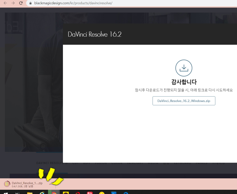Open KakaoTalk from the taskbar
This screenshot has width=237, height=194.
[x=66, y=193]
